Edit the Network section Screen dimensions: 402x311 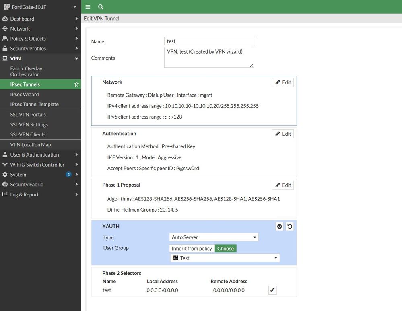pyautogui.click(x=283, y=82)
